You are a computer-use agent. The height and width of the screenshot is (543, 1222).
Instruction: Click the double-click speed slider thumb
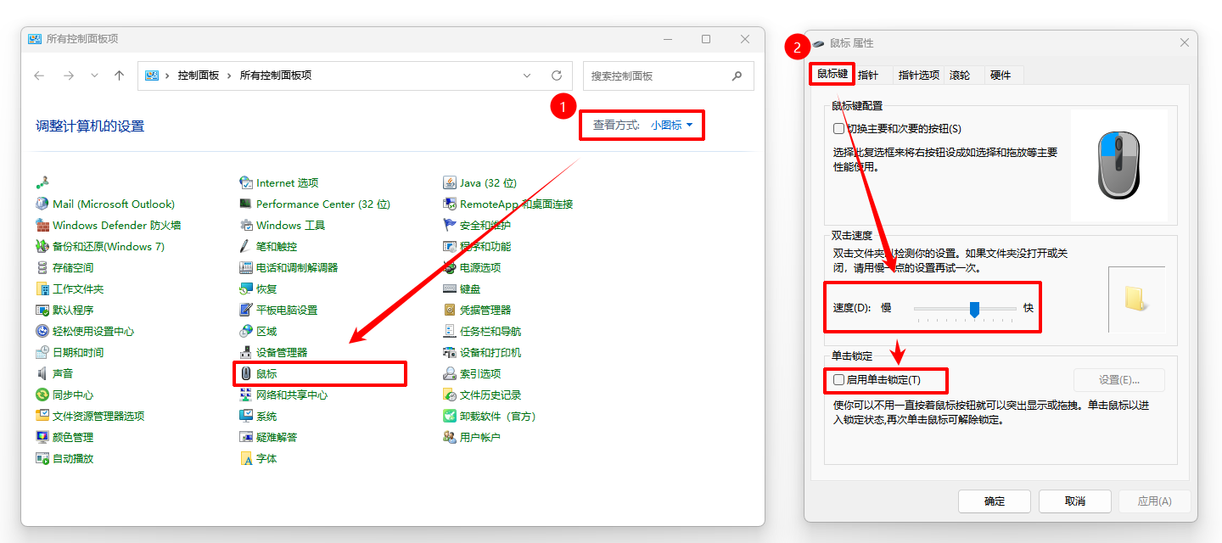(975, 309)
